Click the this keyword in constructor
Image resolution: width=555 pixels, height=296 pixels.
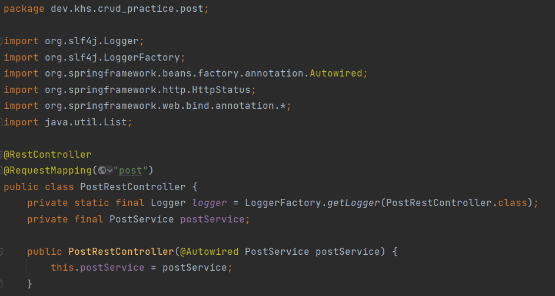click(62, 267)
